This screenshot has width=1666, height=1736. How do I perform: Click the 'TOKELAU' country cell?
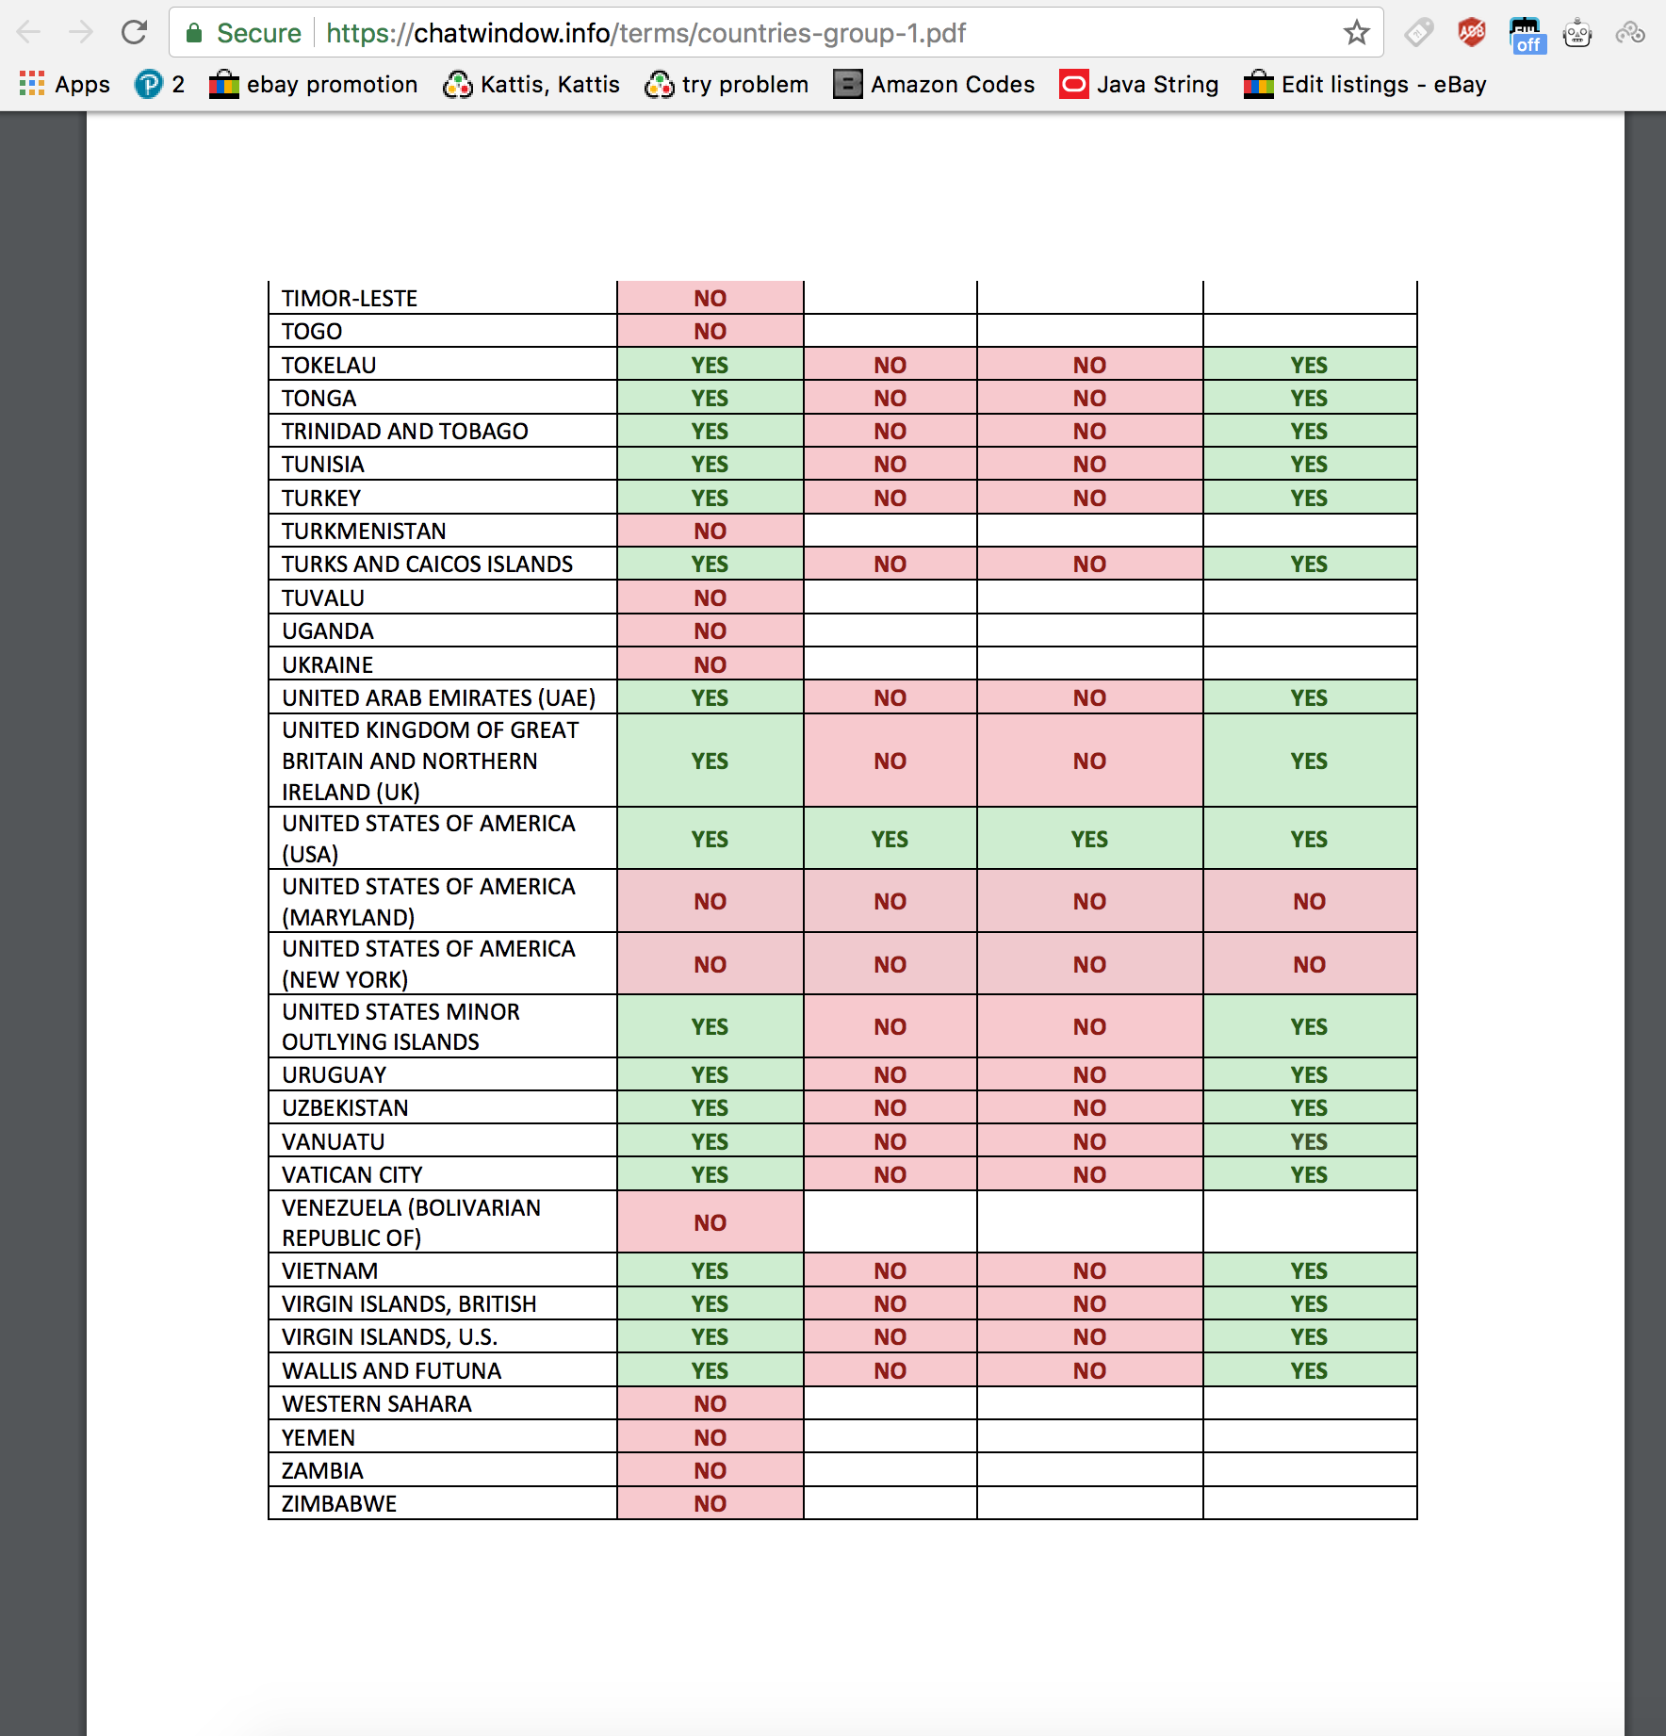point(443,365)
